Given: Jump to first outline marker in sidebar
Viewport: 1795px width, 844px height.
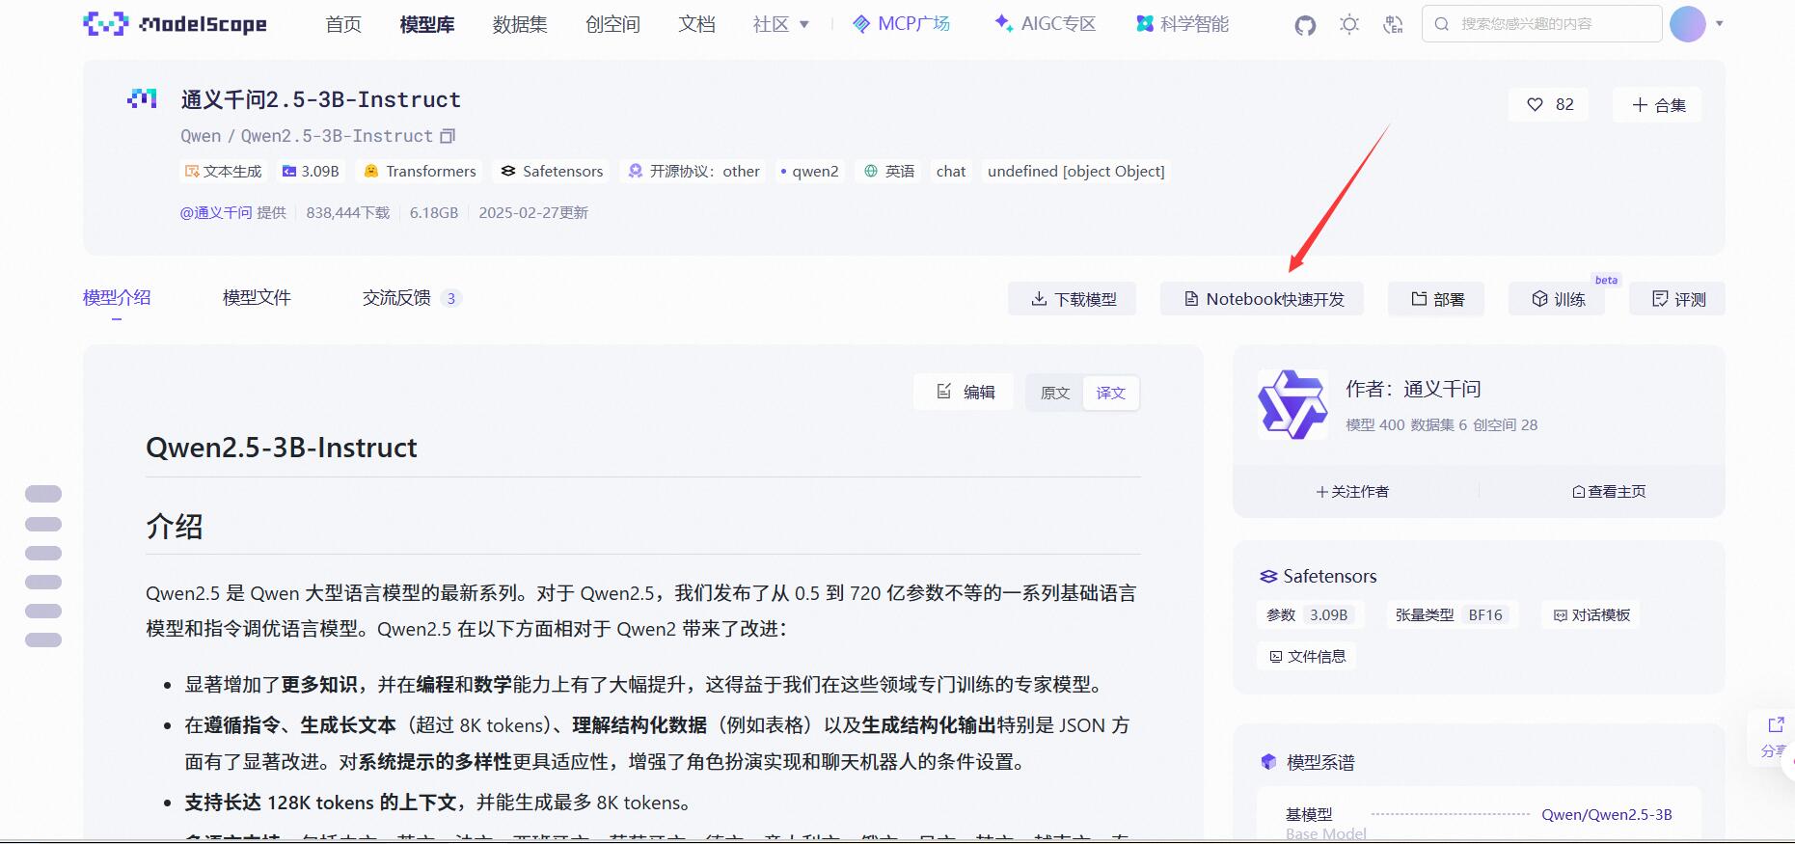Looking at the screenshot, I should tap(43, 494).
